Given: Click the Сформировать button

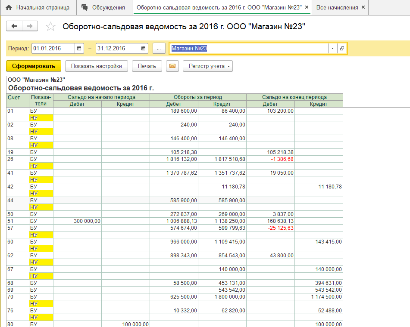Looking at the screenshot, I should tap(34, 66).
